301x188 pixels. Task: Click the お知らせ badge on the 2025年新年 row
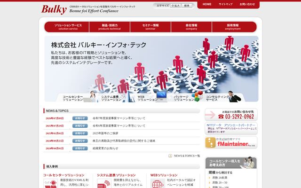click(80, 133)
